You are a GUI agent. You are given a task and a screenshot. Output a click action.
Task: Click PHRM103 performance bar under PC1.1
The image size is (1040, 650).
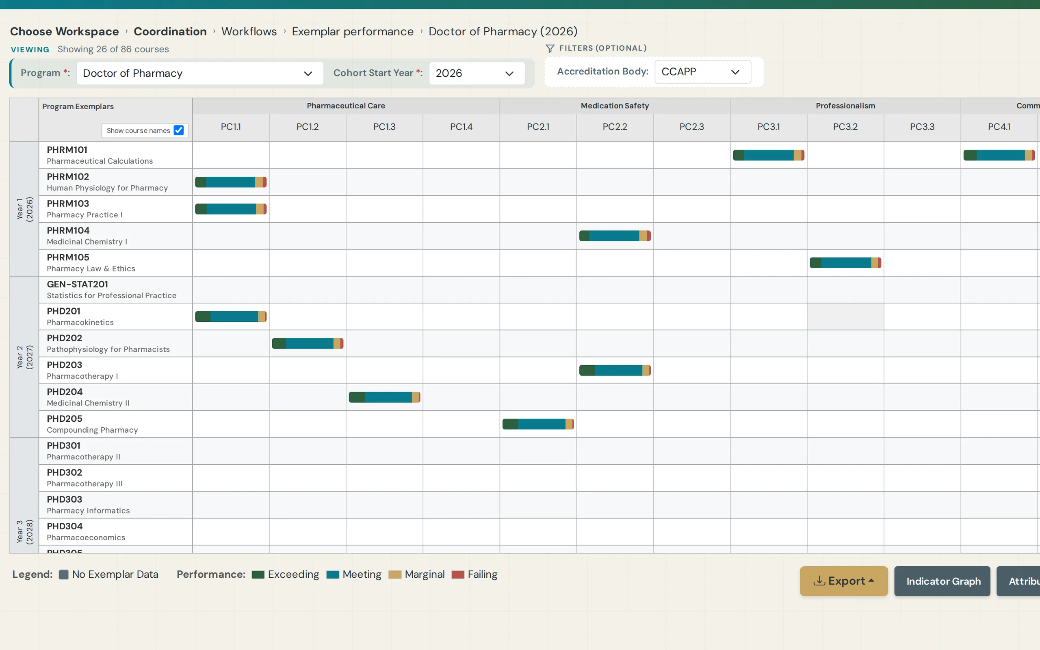(231, 209)
